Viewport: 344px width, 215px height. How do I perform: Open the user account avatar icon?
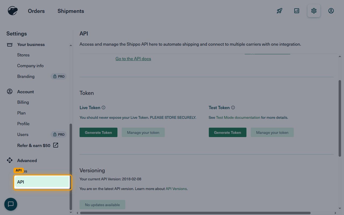331,11
